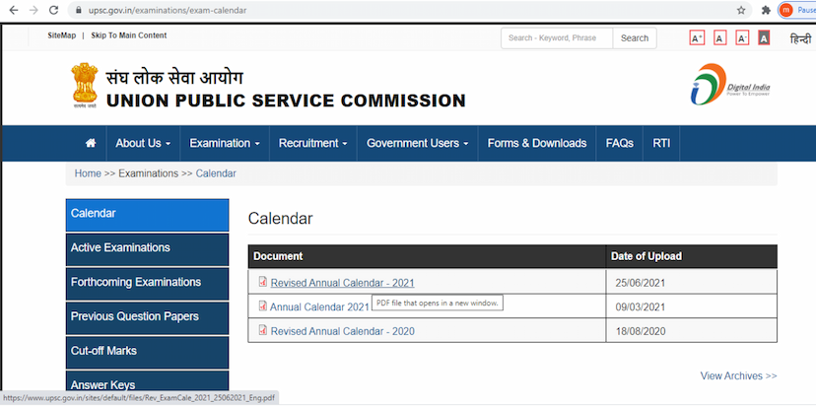The image size is (816, 406).
Task: Click the Home breadcrumb link
Action: click(x=88, y=173)
